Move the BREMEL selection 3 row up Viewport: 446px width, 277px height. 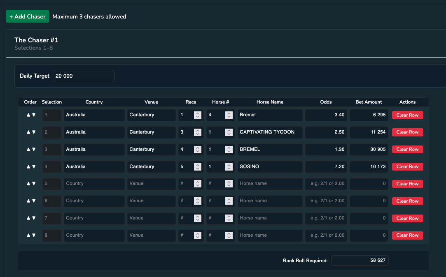tap(28, 149)
